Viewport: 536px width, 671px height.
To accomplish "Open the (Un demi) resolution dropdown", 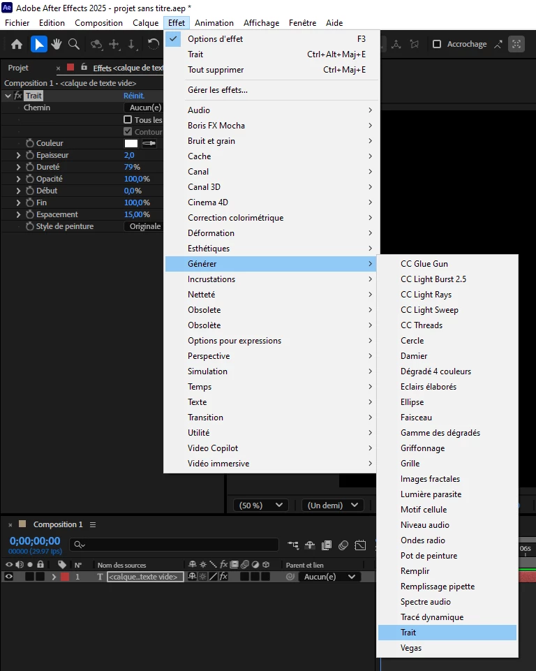I will 332,506.
